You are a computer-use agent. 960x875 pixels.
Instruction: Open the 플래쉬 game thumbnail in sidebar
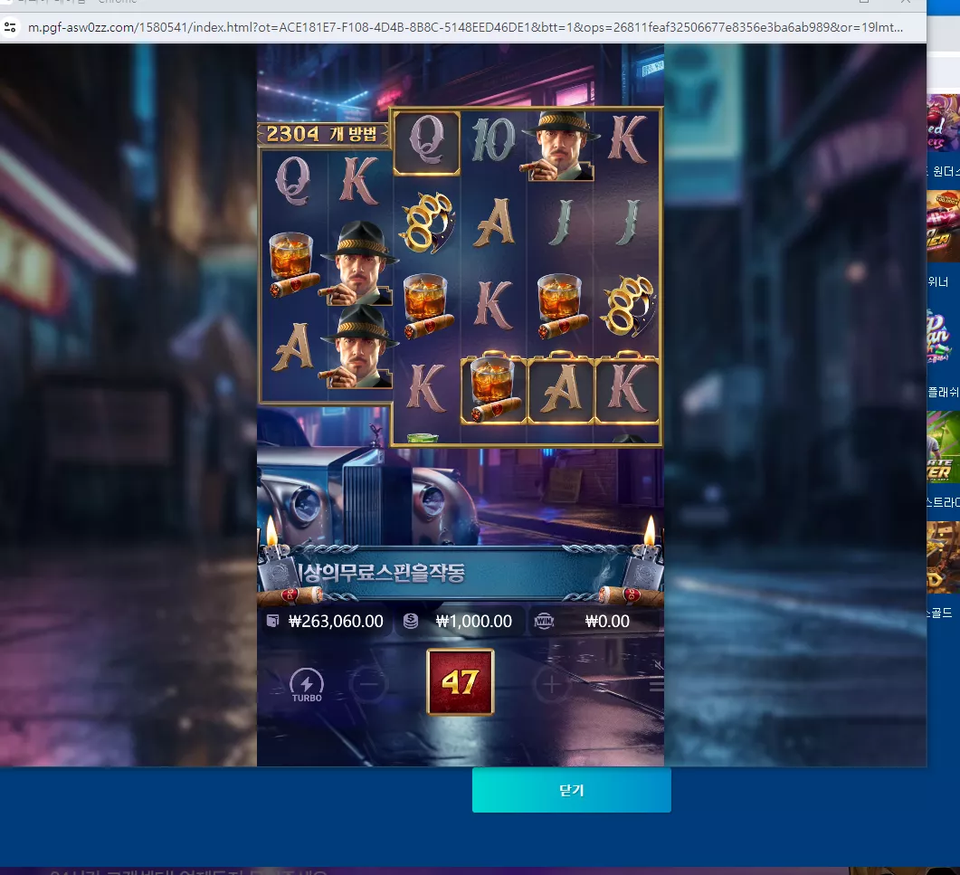(x=943, y=337)
